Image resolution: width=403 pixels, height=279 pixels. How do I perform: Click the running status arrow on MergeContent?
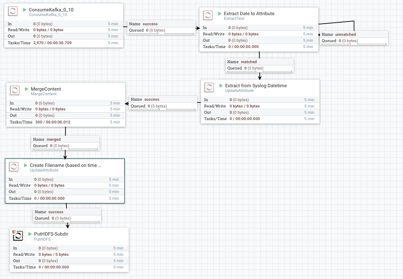(x=26, y=89)
